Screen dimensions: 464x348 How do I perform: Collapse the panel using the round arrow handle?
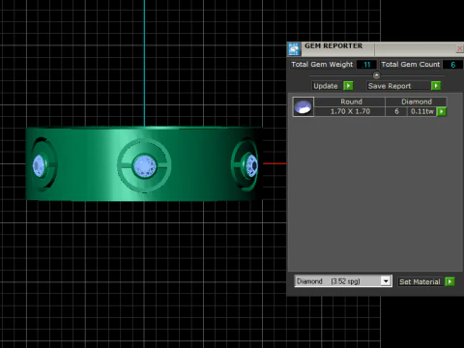tap(376, 75)
